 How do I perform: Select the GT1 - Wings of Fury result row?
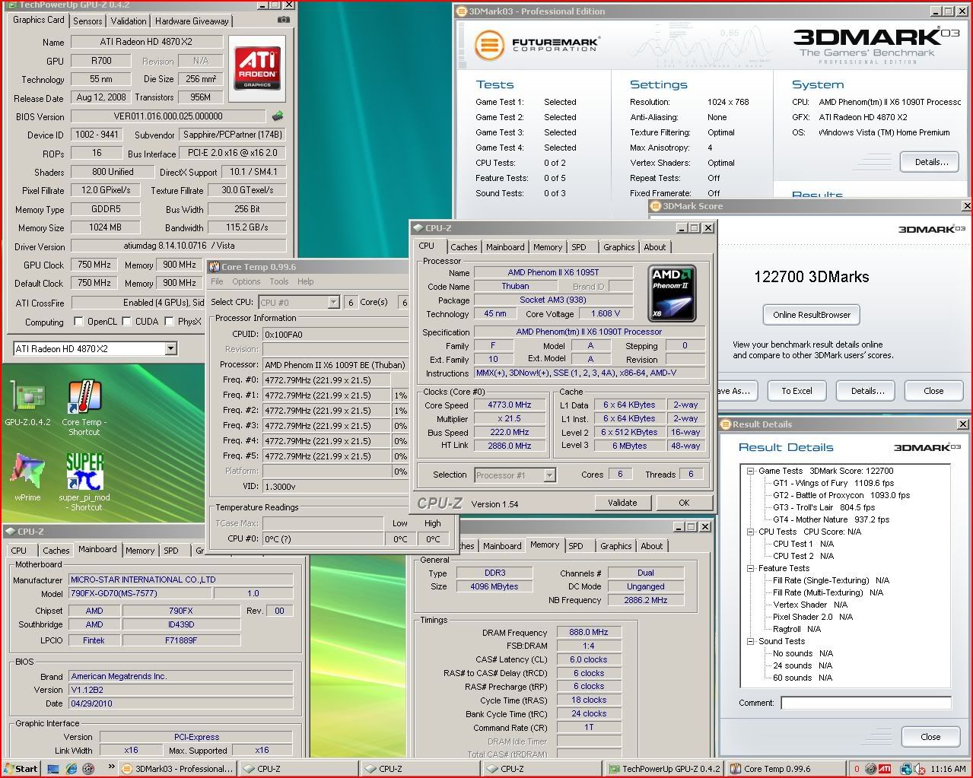(834, 483)
